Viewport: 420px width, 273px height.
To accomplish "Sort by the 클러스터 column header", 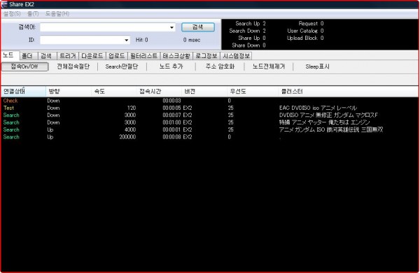I will (348, 92).
